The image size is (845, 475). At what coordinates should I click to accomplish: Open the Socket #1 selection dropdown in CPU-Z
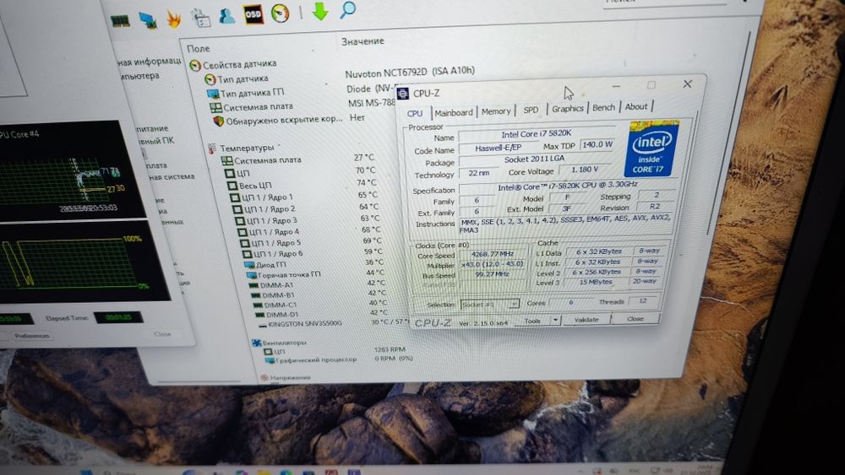point(490,305)
